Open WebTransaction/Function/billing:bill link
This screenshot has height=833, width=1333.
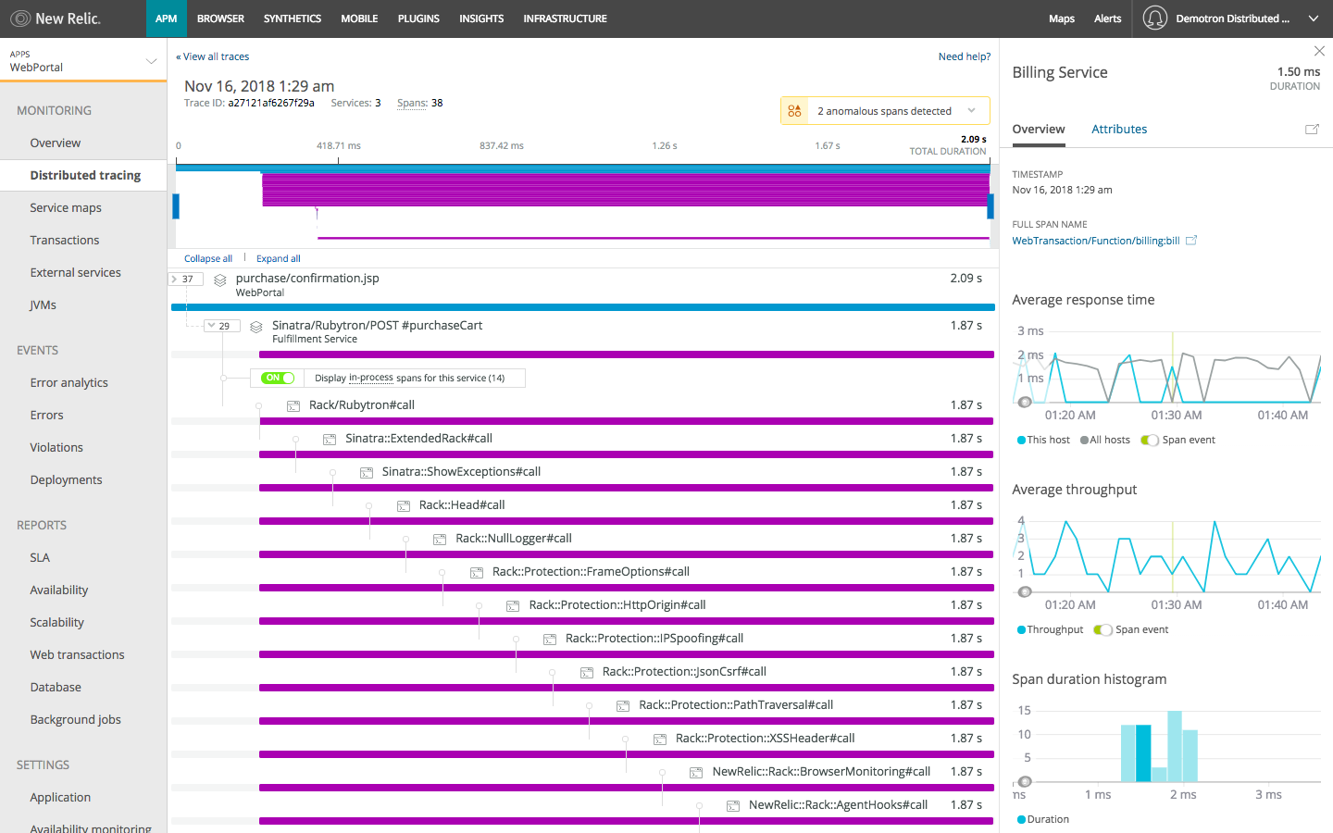(x=1096, y=241)
